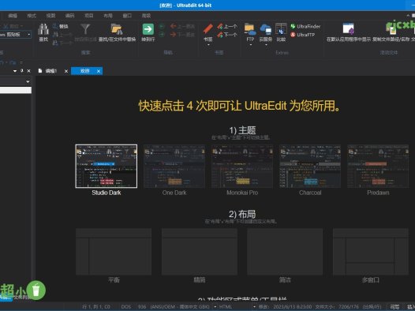This screenshot has width=415, height=311.
Task: Click Show in default application icon
Action: tap(348, 29)
